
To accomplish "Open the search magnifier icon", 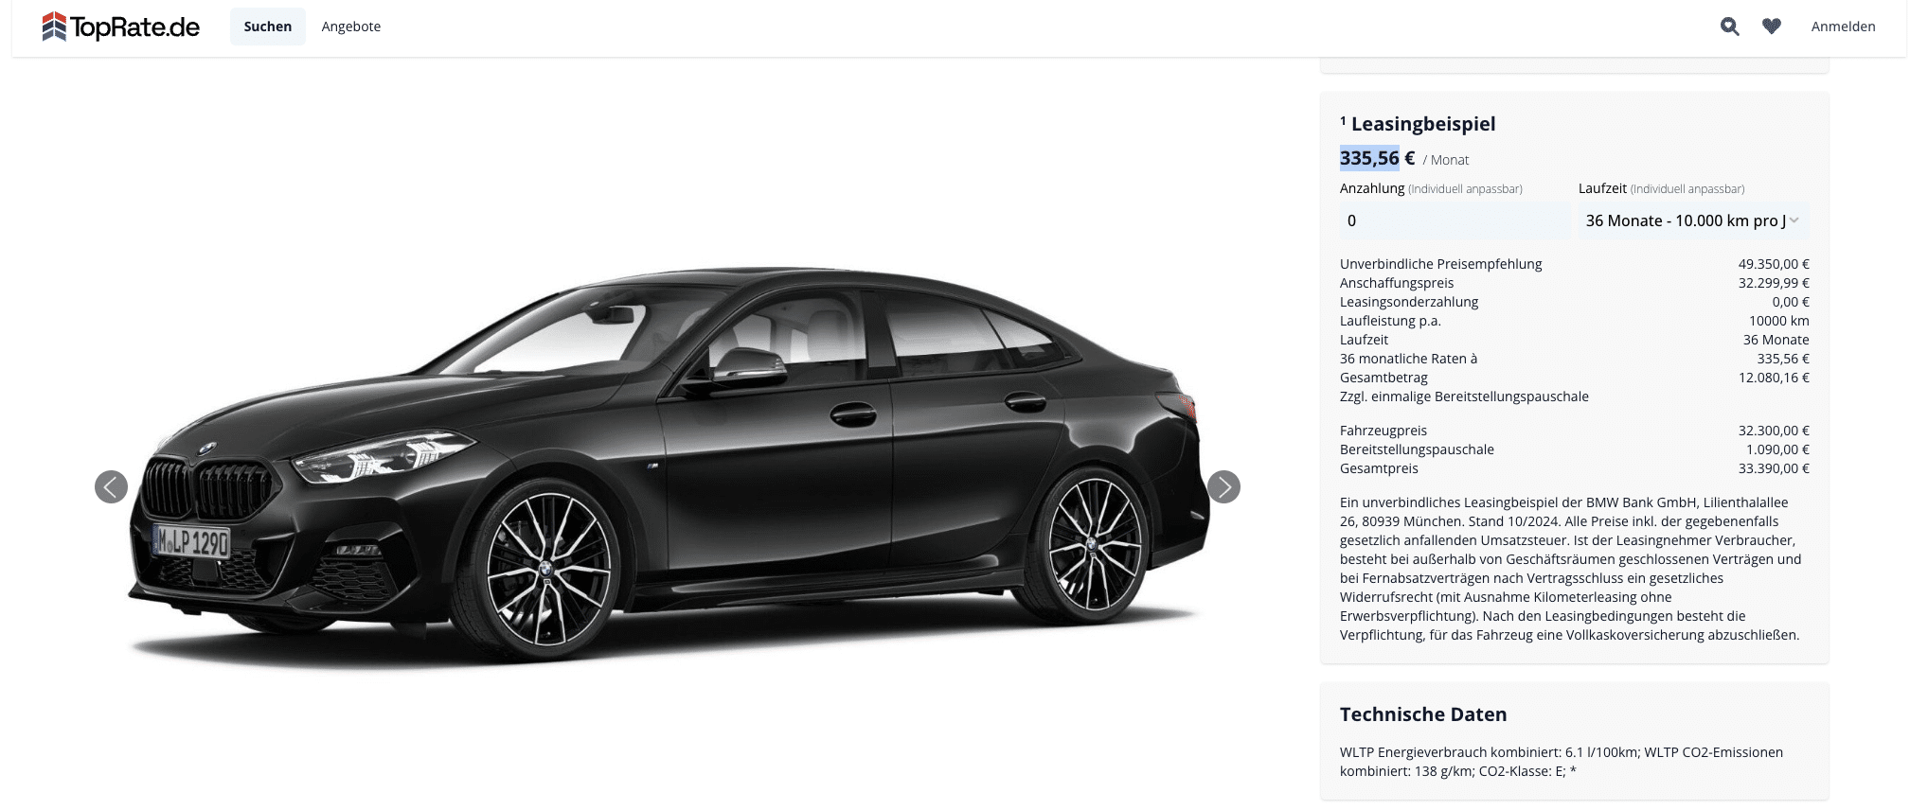I will point(1729,26).
